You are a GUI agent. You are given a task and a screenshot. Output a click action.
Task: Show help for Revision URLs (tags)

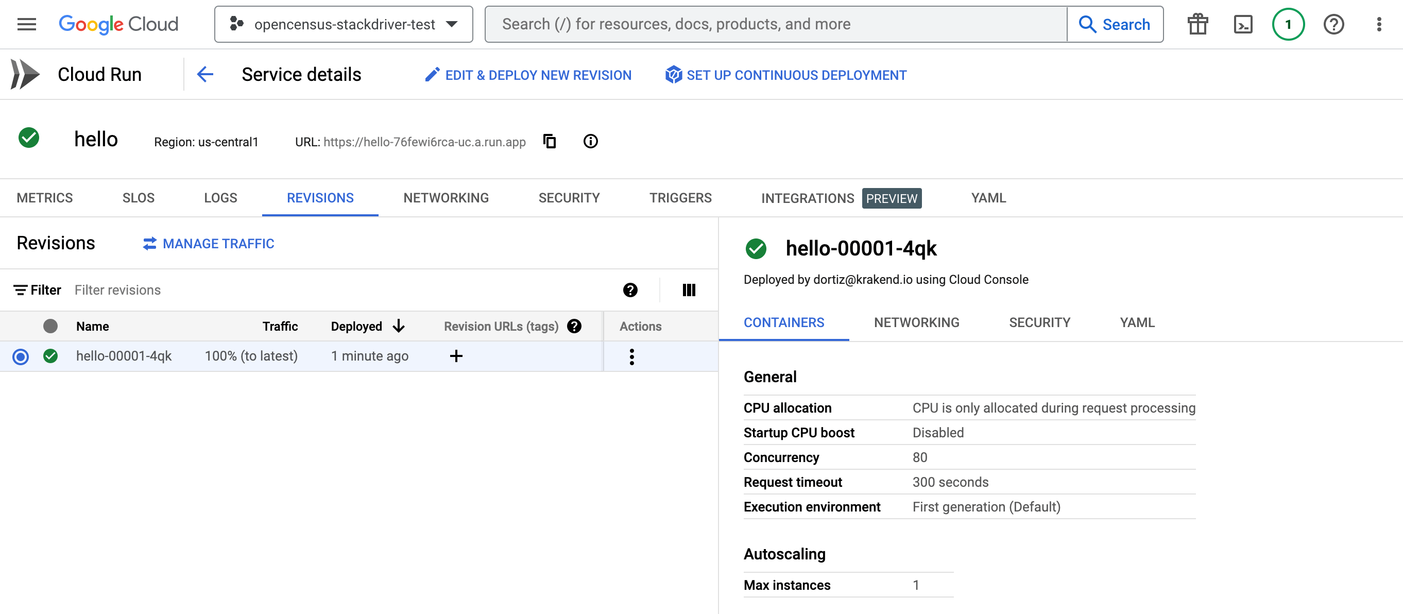click(574, 326)
